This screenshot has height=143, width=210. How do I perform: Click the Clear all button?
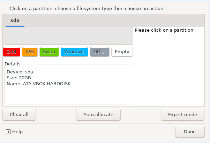[19, 115]
